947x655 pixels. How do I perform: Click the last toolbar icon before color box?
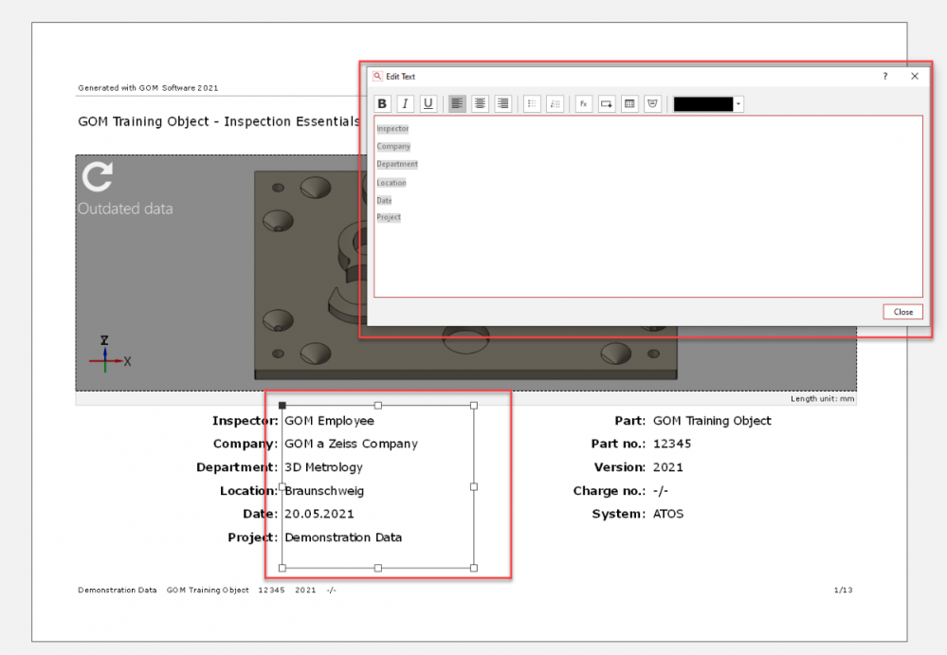(652, 104)
